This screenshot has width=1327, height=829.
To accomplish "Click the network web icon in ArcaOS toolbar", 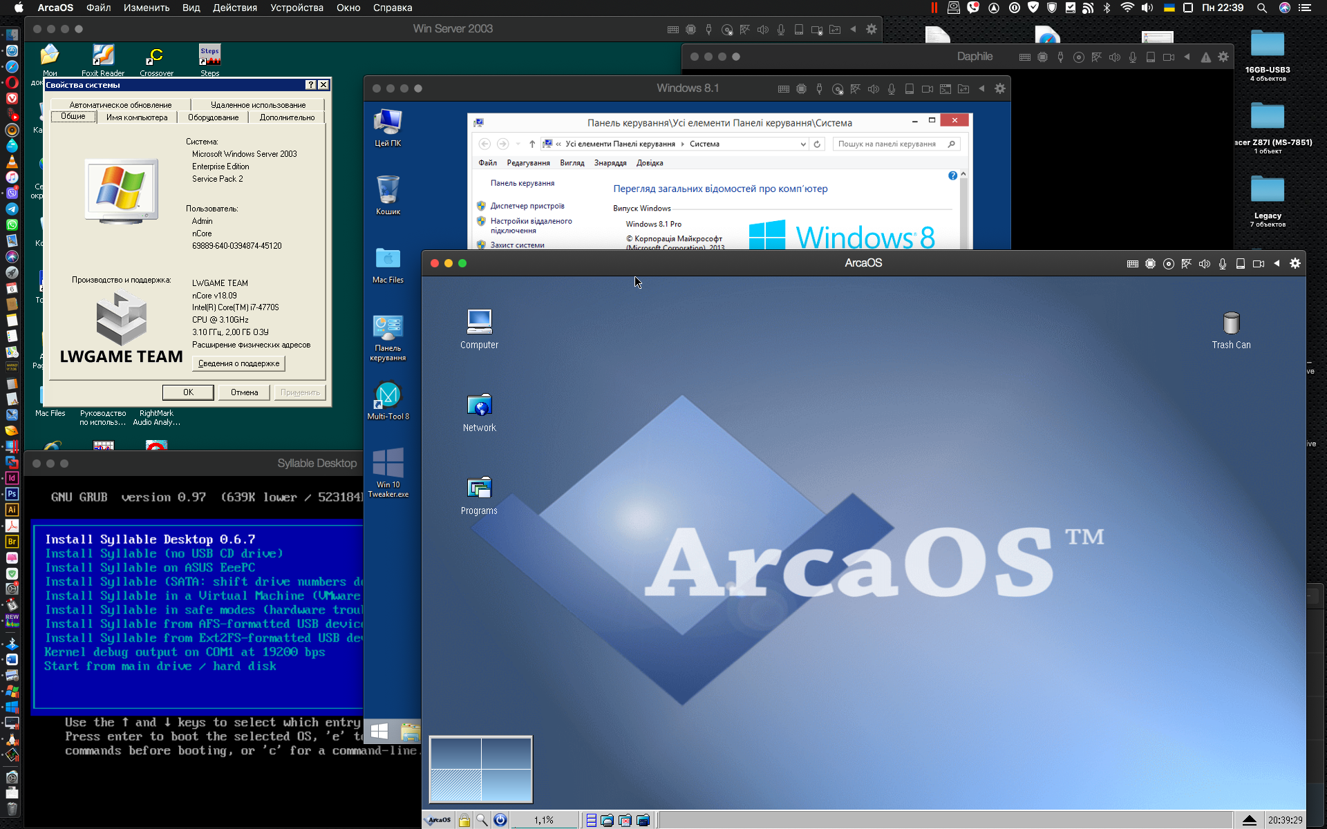I will [x=1186, y=263].
